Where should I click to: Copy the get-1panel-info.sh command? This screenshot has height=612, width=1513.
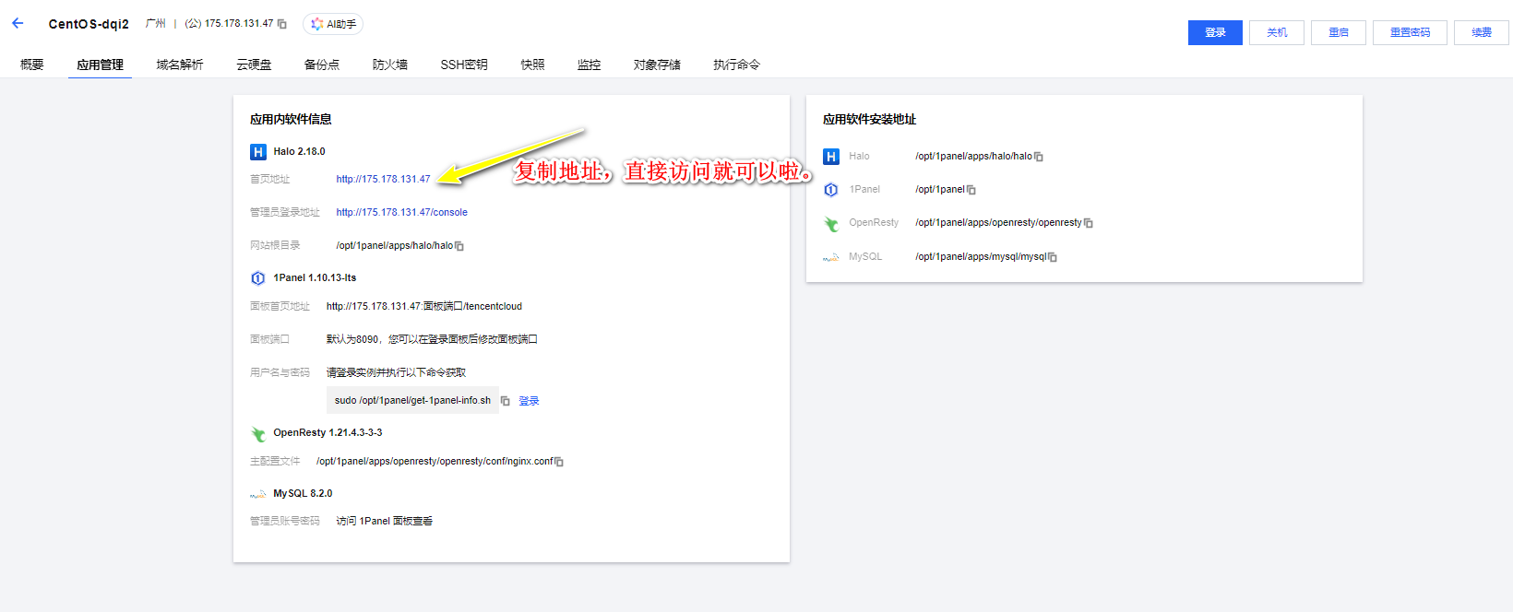click(505, 401)
